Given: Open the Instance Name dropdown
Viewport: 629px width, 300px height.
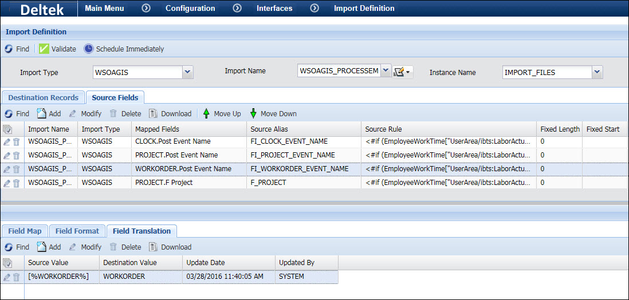Looking at the screenshot, I should [x=597, y=72].
